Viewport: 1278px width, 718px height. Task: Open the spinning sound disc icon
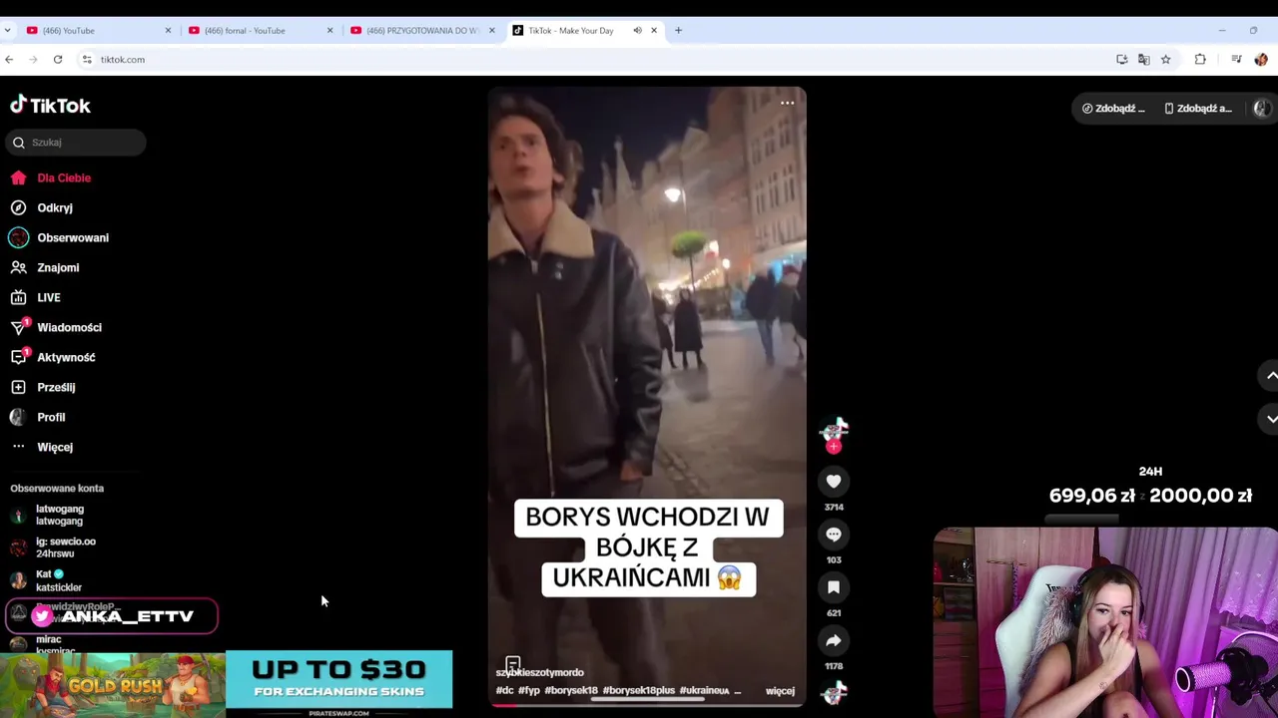click(x=834, y=691)
